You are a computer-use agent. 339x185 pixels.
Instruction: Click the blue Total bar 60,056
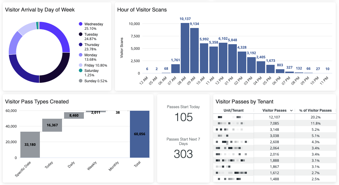click(140, 134)
